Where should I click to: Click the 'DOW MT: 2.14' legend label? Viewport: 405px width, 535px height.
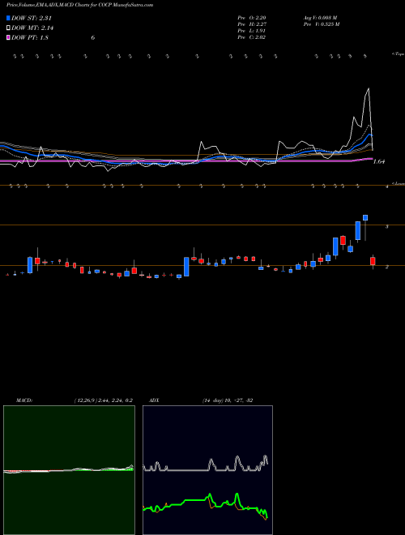tap(32, 28)
